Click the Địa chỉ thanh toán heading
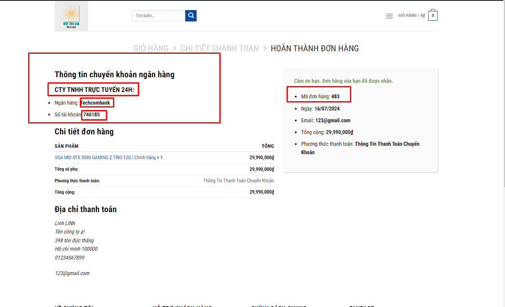505x307 pixels. 86,209
